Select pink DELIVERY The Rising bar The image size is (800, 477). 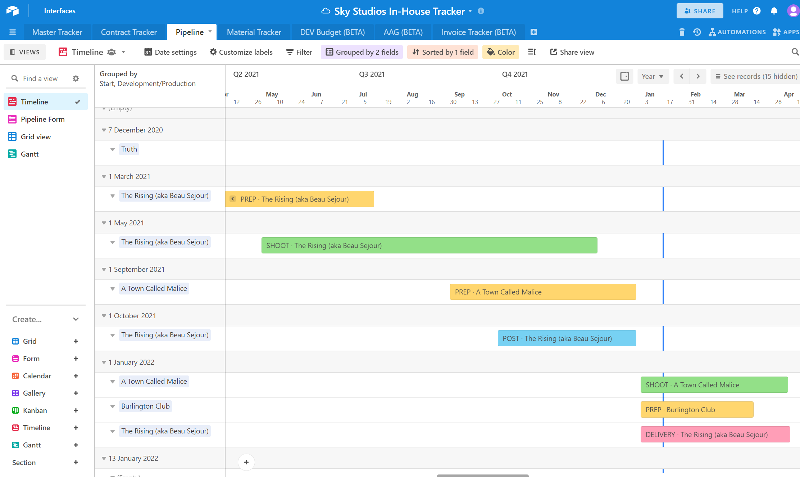(x=715, y=435)
